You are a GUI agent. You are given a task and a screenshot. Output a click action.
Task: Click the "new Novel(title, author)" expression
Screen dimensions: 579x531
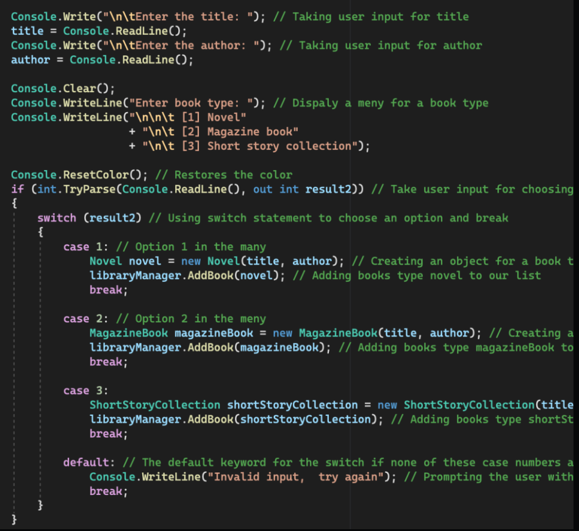[259, 262]
